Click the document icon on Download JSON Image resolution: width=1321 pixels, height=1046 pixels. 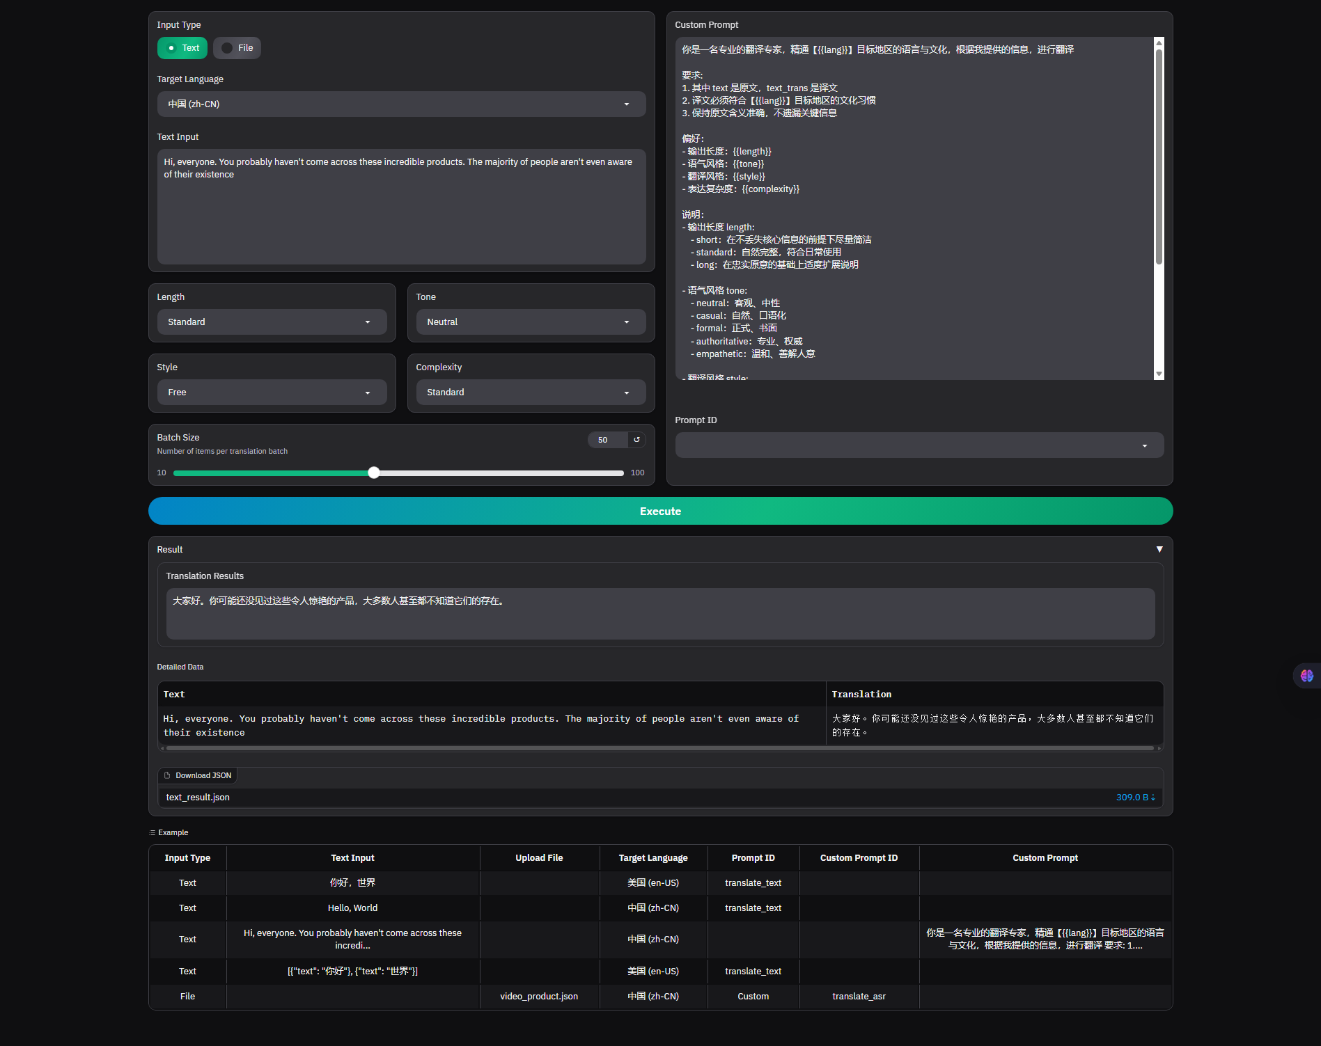pos(167,775)
